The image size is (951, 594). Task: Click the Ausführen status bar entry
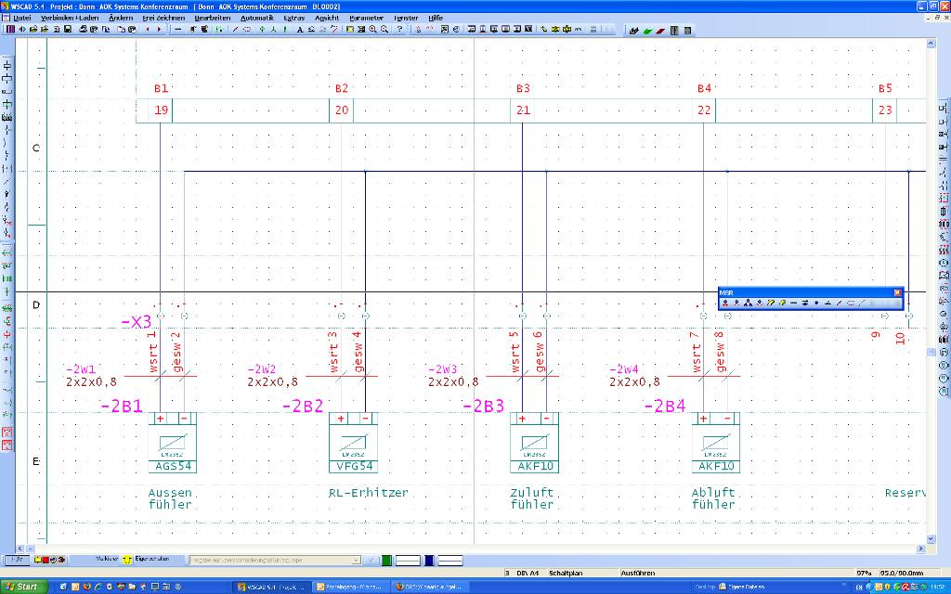(638, 573)
